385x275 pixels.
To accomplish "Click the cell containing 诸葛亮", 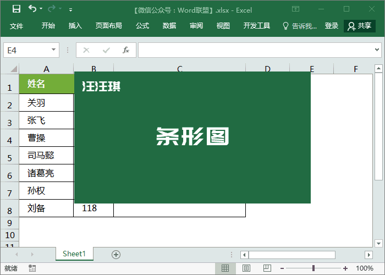I will pos(46,173).
